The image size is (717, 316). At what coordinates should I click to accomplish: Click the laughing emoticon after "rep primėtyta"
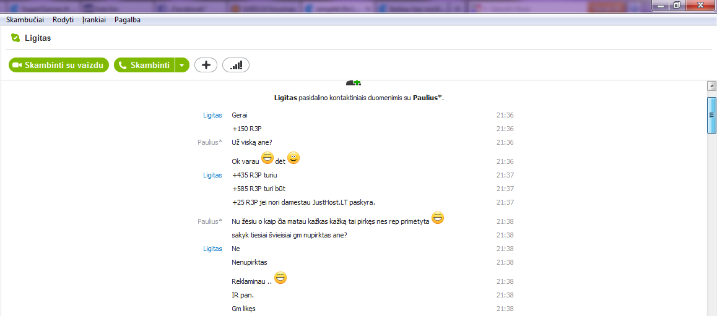(438, 218)
